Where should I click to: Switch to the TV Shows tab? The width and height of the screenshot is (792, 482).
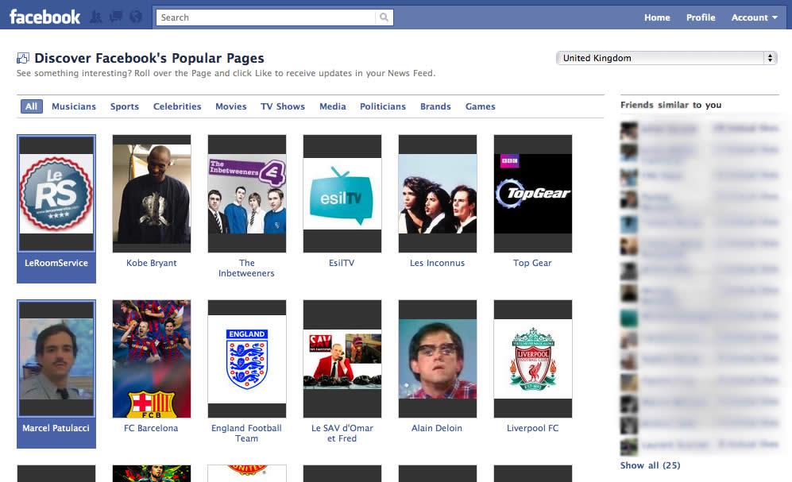[283, 106]
